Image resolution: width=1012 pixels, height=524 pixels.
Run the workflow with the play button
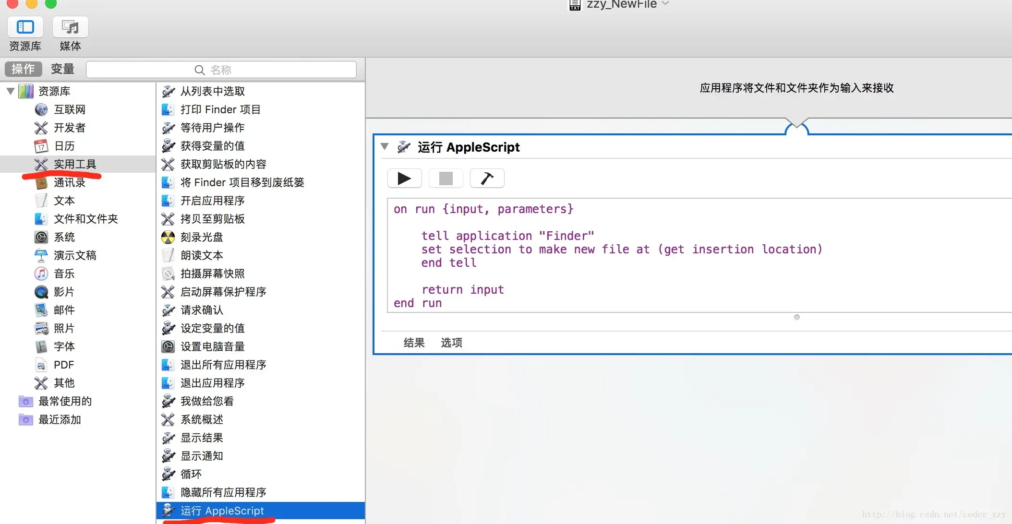pyautogui.click(x=404, y=178)
